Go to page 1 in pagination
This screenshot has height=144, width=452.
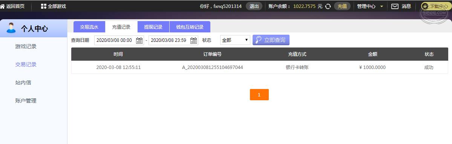click(259, 95)
